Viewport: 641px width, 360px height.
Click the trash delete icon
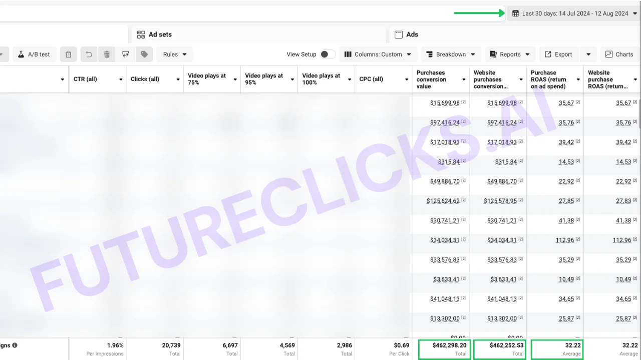107,54
